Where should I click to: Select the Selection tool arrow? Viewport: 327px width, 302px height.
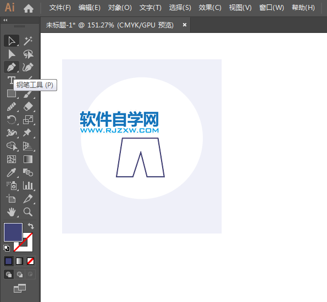(12, 41)
